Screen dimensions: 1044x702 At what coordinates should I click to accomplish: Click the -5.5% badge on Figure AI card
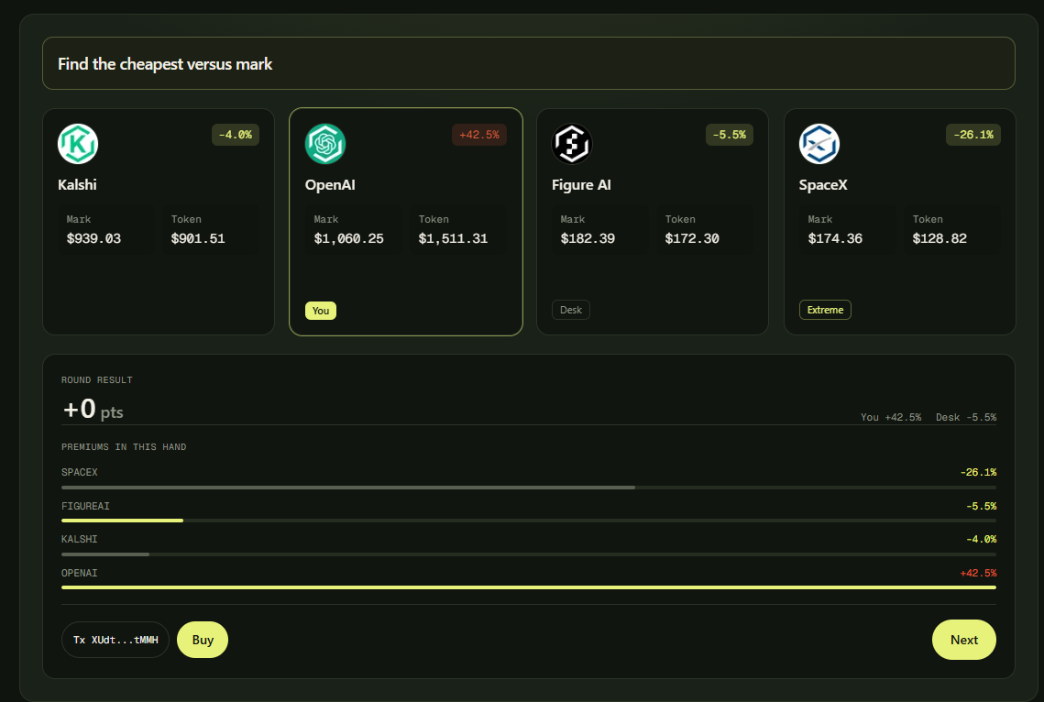pos(729,135)
